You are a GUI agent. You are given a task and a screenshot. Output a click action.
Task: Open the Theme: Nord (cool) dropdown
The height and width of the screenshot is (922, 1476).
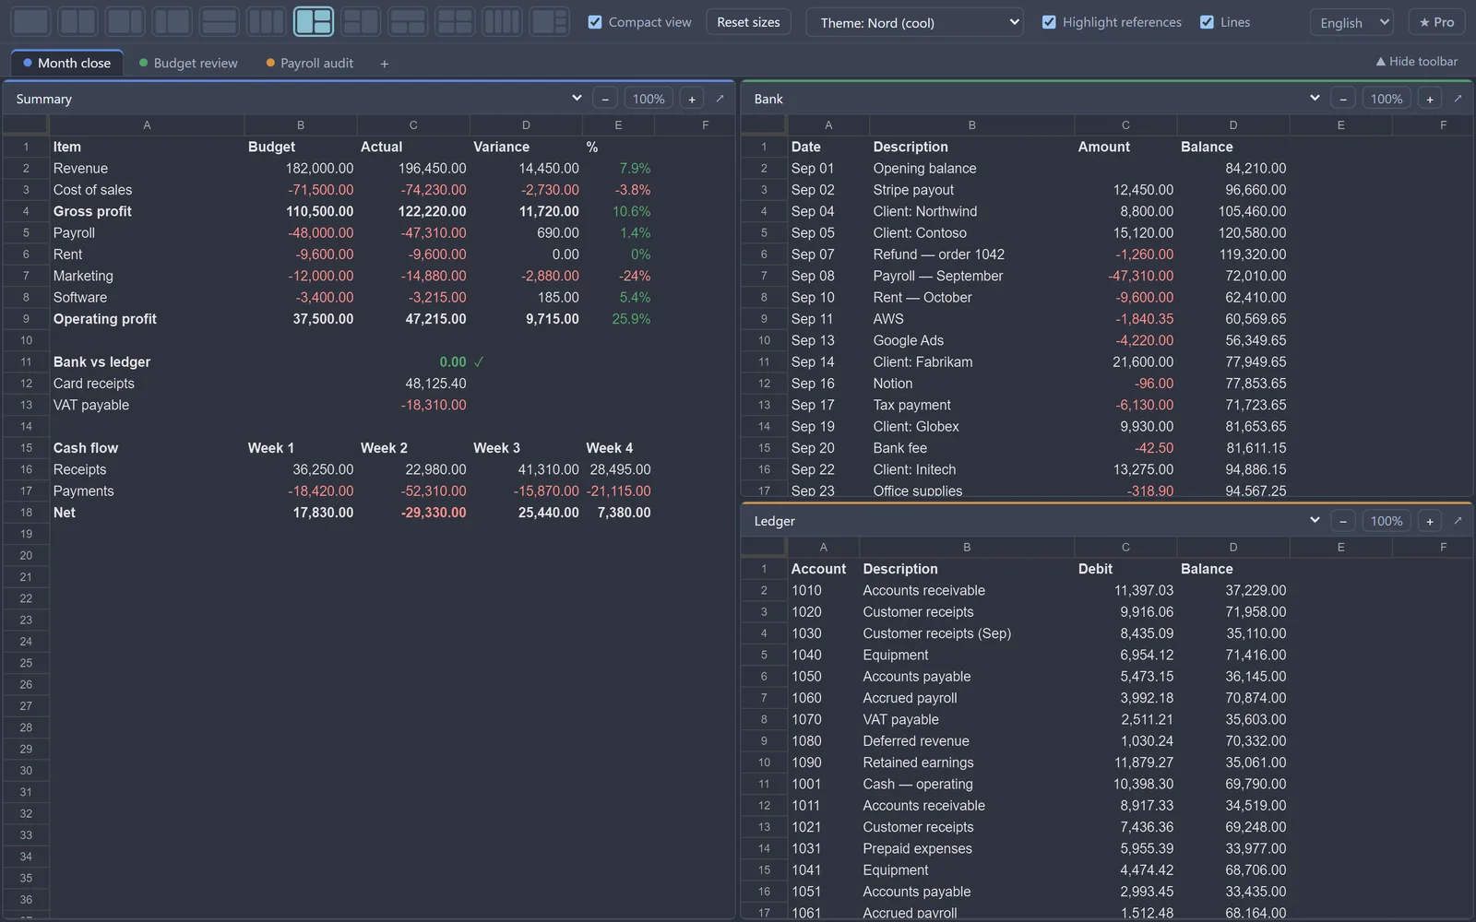(915, 22)
